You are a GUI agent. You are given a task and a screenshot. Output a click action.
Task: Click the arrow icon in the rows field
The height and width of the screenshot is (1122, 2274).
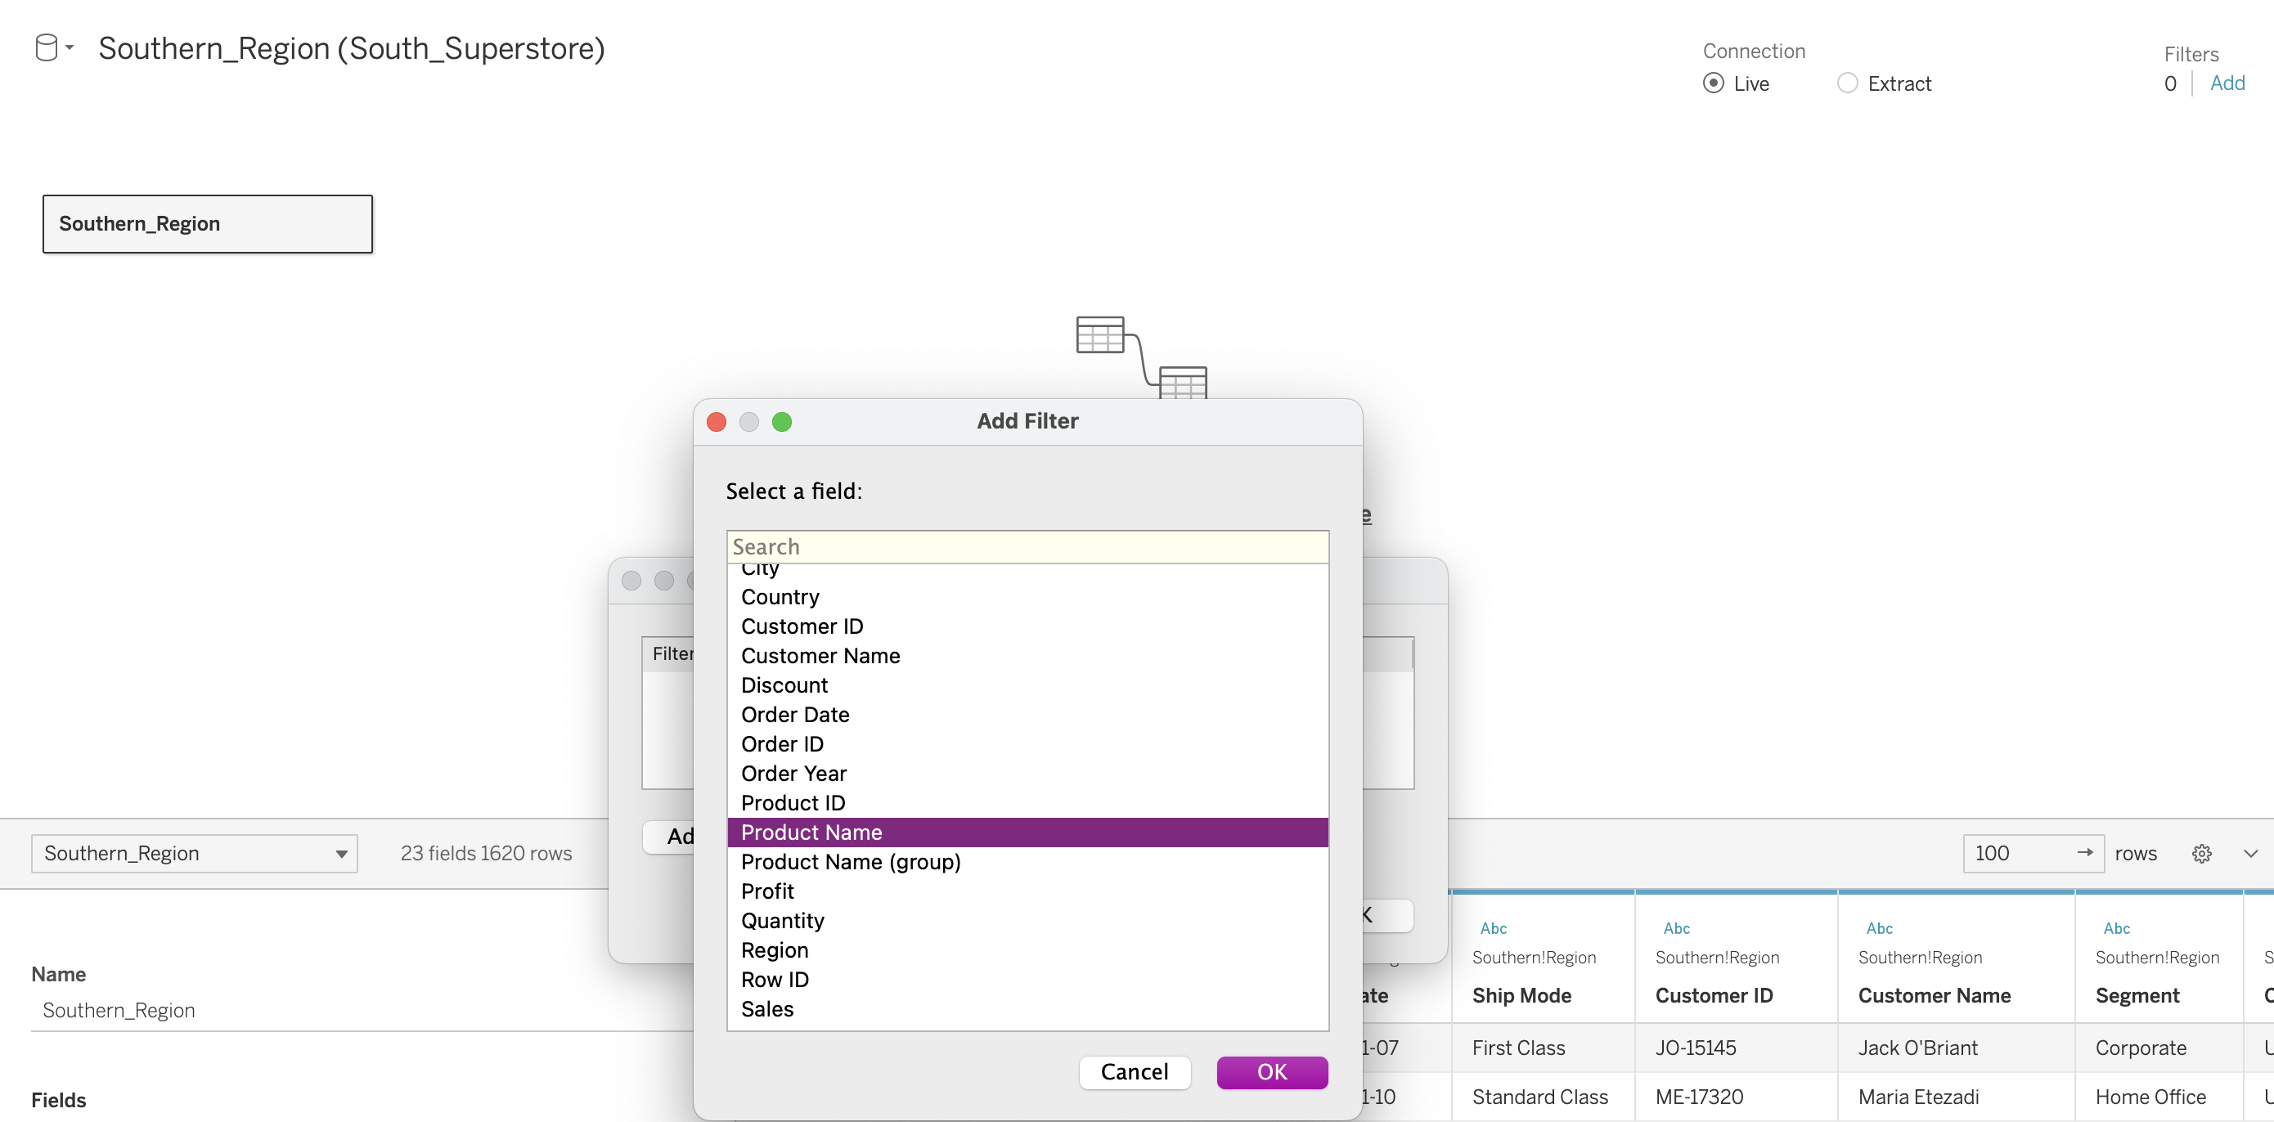[x=2084, y=852]
